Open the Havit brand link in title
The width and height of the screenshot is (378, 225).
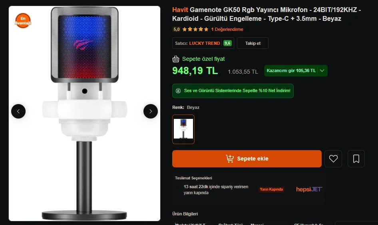pos(180,10)
